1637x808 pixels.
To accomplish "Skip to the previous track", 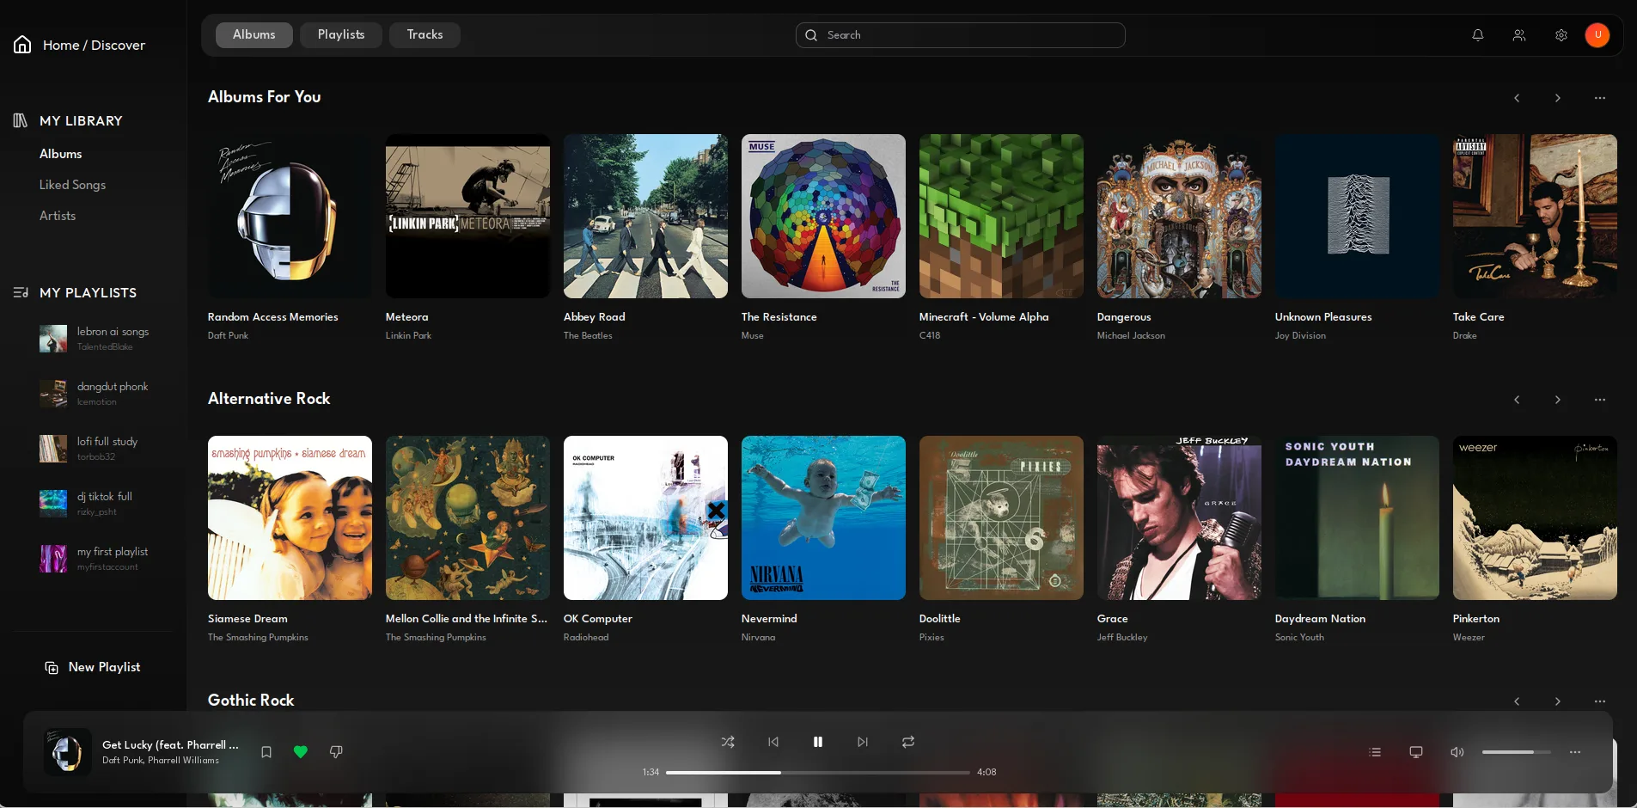I will [773, 742].
